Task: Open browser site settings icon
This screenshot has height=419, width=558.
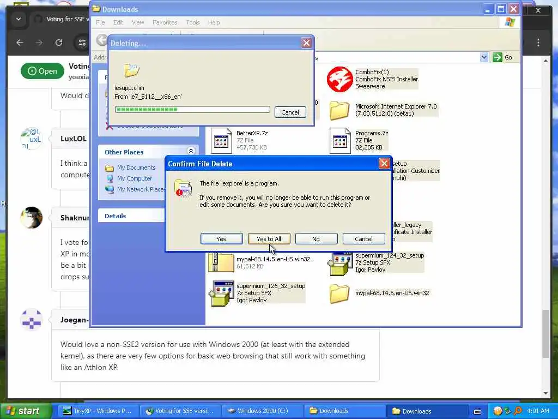Action: pos(82,43)
